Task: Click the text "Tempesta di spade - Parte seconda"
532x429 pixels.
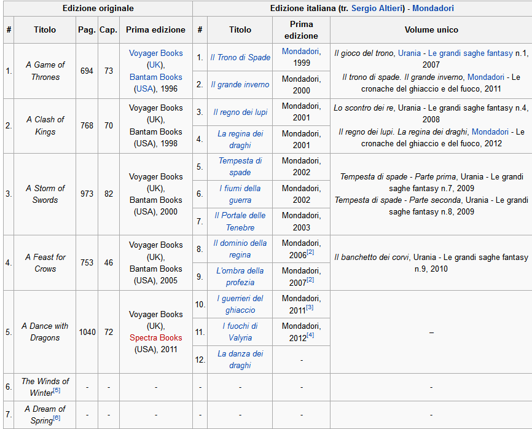Action: point(397,200)
